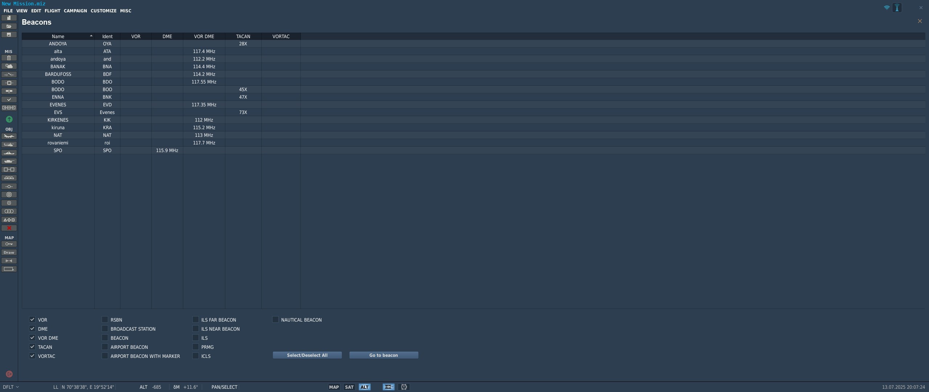Open the CUSTOMIZE menu
The width and height of the screenshot is (929, 392).
(x=103, y=11)
